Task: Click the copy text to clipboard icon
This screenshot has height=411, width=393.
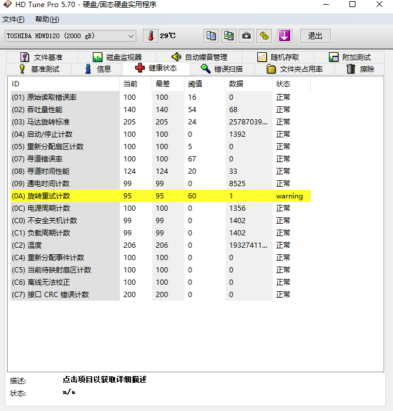Action: [211, 36]
